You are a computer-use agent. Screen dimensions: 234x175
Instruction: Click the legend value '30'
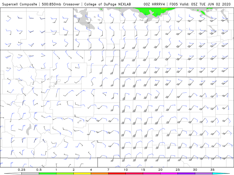pyautogui.click(x=195, y=170)
